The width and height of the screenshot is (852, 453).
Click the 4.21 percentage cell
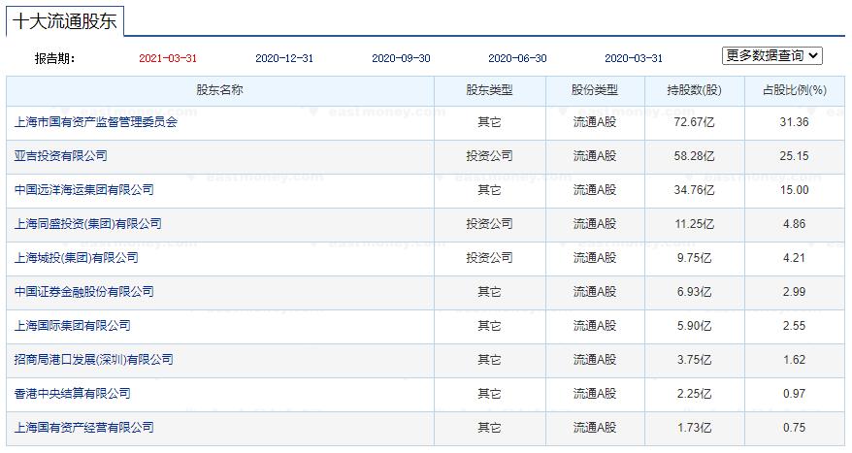coord(795,258)
